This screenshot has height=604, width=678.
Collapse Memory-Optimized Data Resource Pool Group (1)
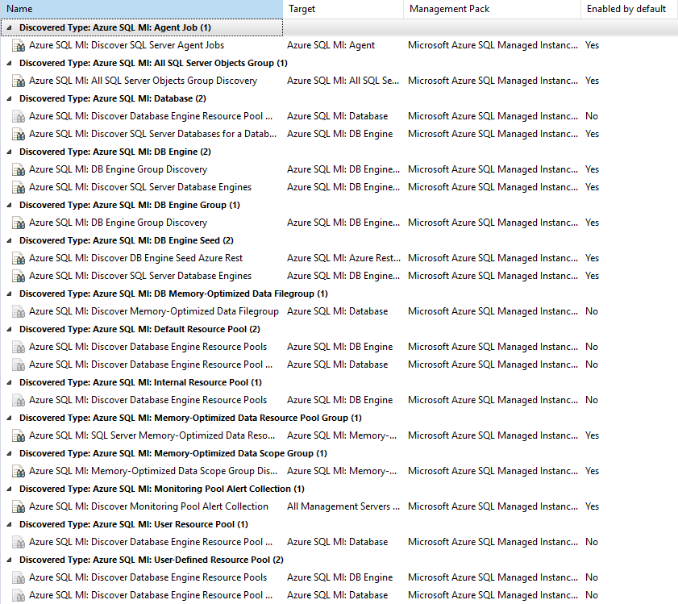[9, 418]
